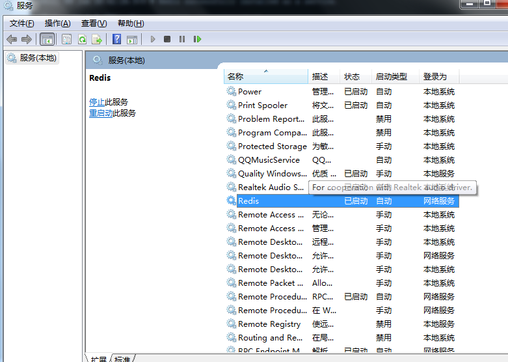Toggle the show/hide action pane icon

click(132, 40)
